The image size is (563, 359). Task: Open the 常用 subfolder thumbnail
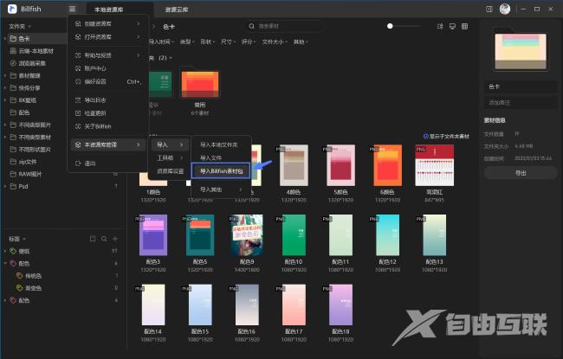pyautogui.click(x=200, y=84)
